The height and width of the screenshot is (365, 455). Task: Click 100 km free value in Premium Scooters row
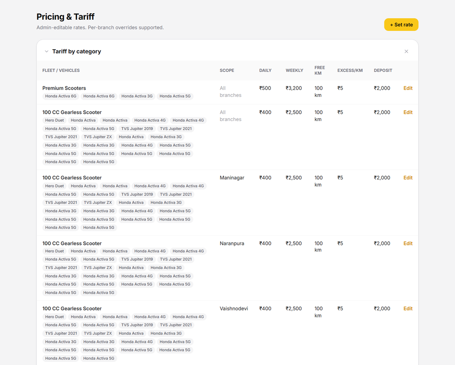pos(318,91)
